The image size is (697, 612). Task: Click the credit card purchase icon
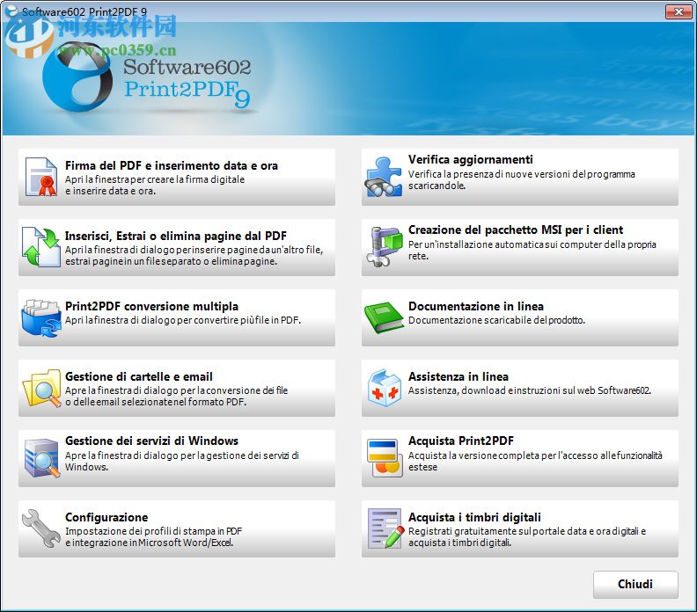[x=385, y=458]
